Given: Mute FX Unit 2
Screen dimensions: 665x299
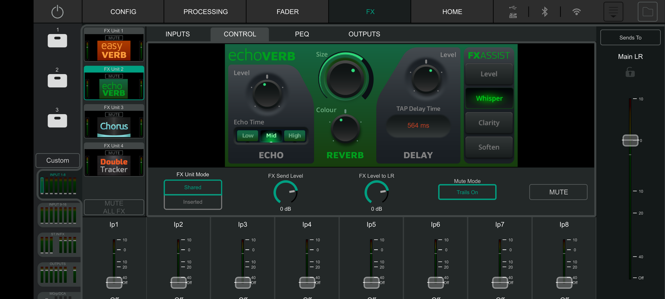Looking at the screenshot, I should point(114,76).
